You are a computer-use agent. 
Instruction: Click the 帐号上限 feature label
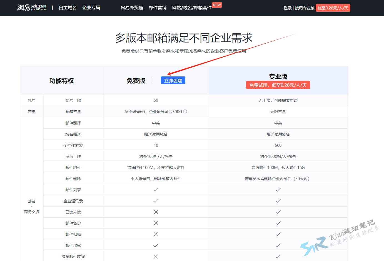[x=73, y=100]
